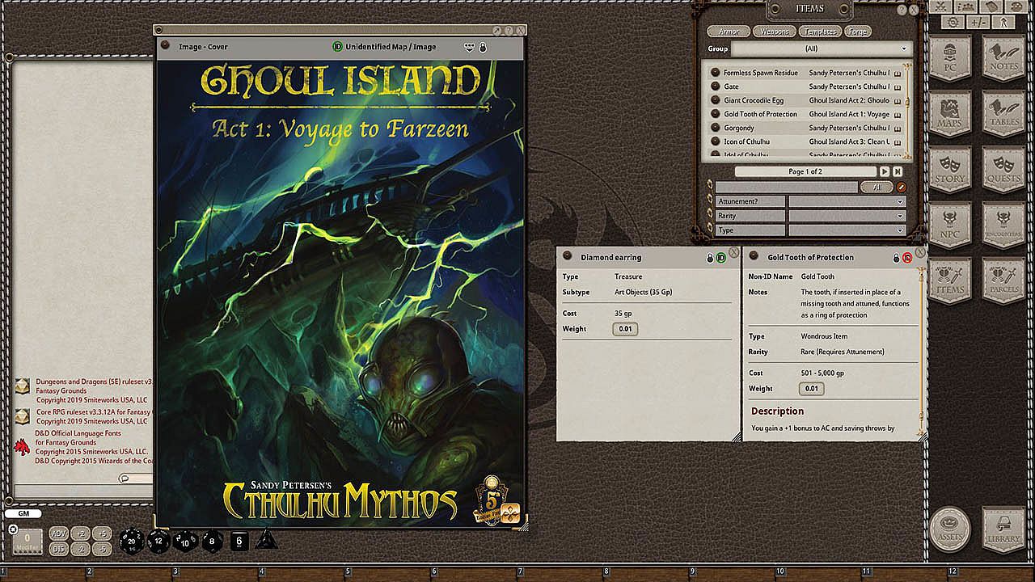Open the Encounters sidebar button
The image size is (1035, 582).
coord(1003,226)
